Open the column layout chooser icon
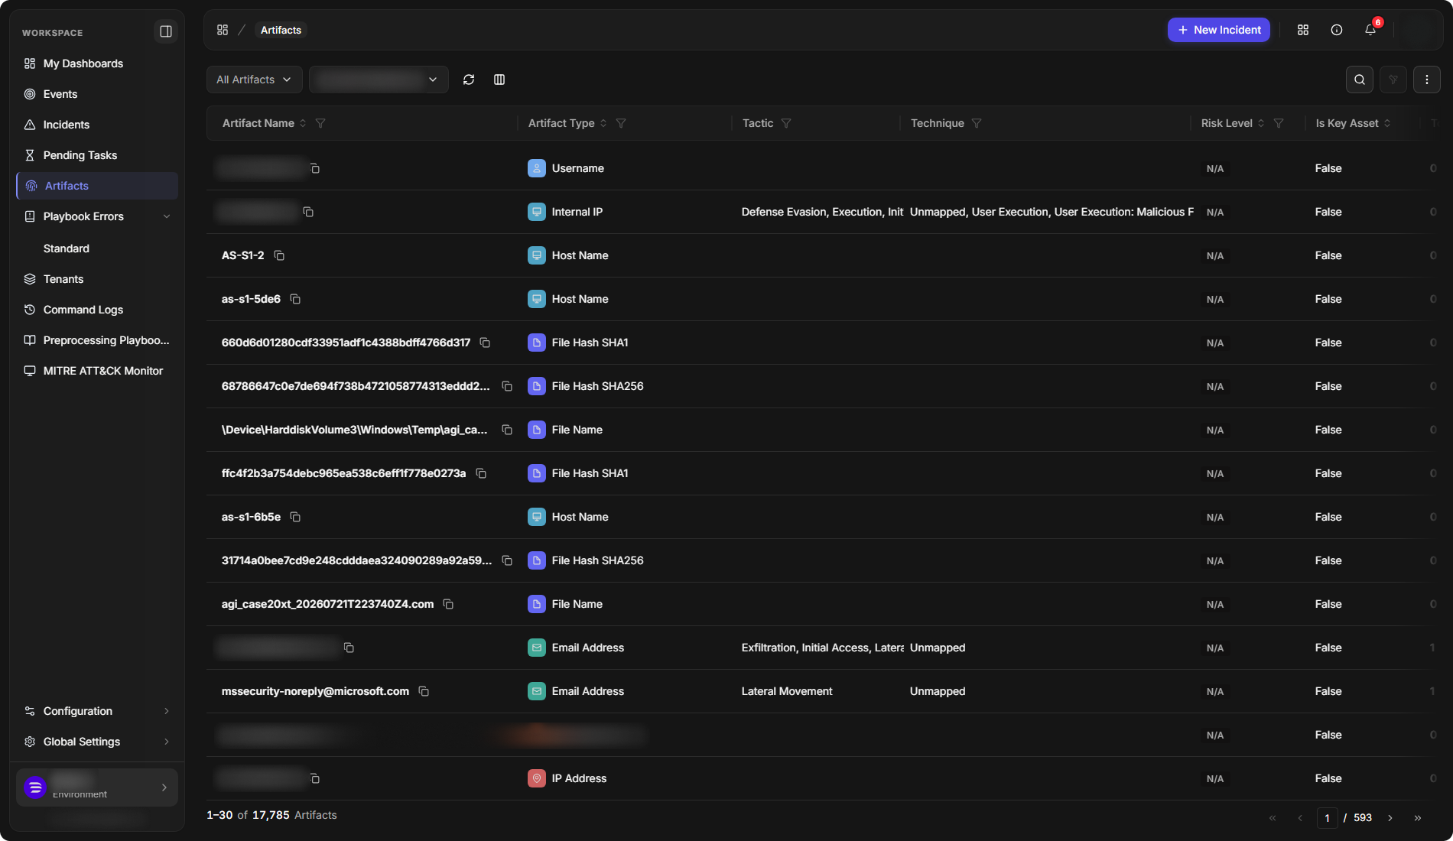This screenshot has height=841, width=1453. [x=499, y=80]
